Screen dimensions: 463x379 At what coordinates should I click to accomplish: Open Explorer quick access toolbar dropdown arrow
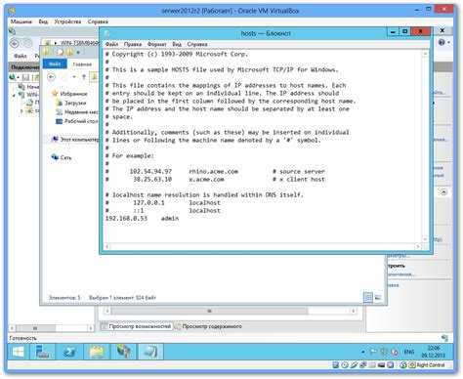pos(78,52)
